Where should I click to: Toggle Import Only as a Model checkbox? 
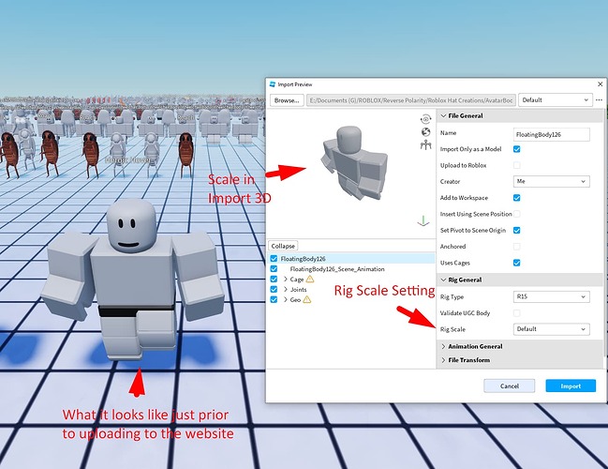tap(516, 149)
